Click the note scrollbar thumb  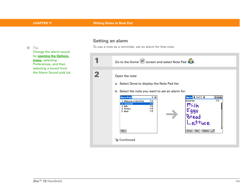click(x=222, y=107)
